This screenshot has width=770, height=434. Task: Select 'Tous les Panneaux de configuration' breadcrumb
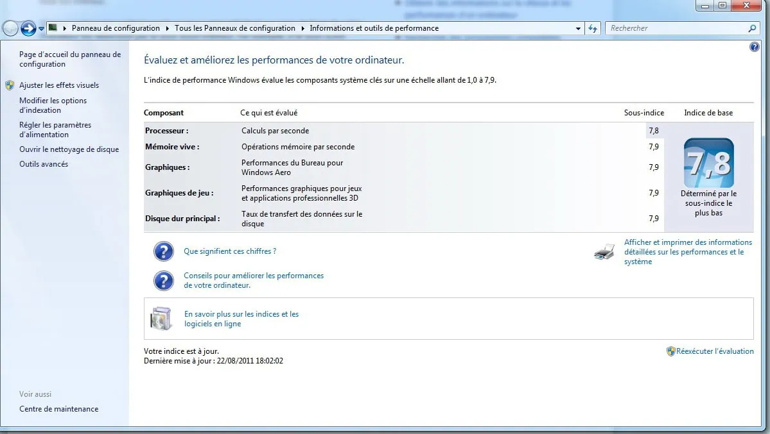[234, 29]
